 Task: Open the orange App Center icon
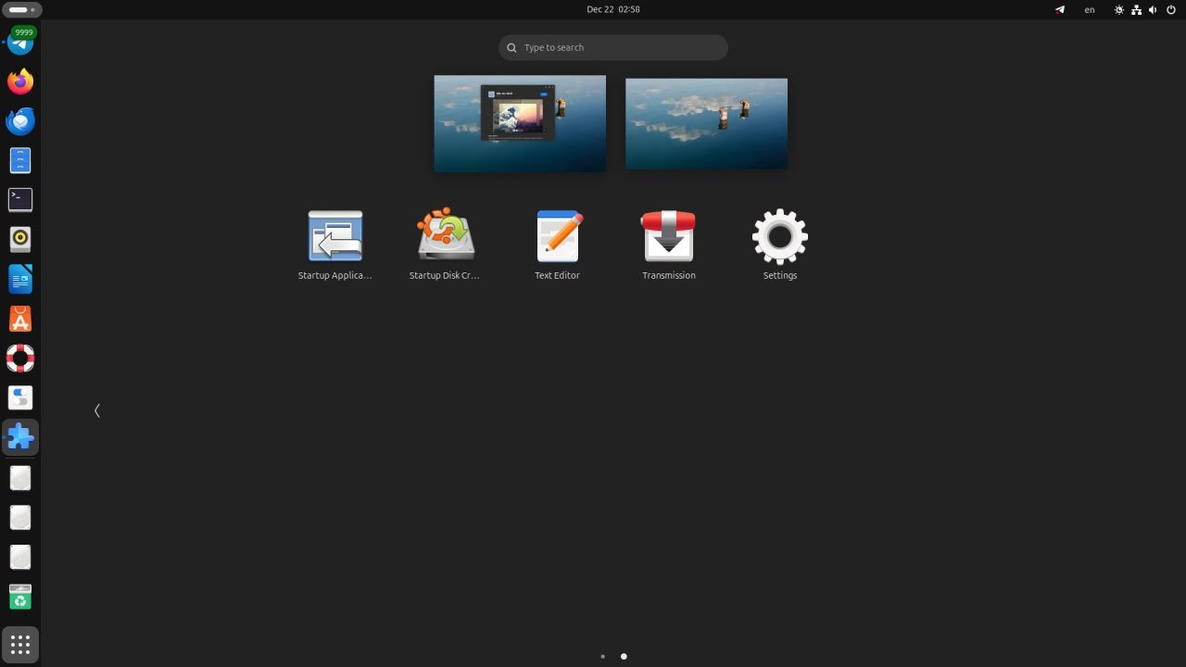[20, 319]
